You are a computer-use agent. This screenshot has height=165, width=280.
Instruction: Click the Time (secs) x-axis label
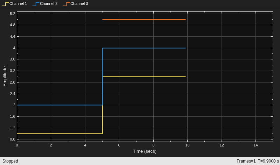(145, 151)
